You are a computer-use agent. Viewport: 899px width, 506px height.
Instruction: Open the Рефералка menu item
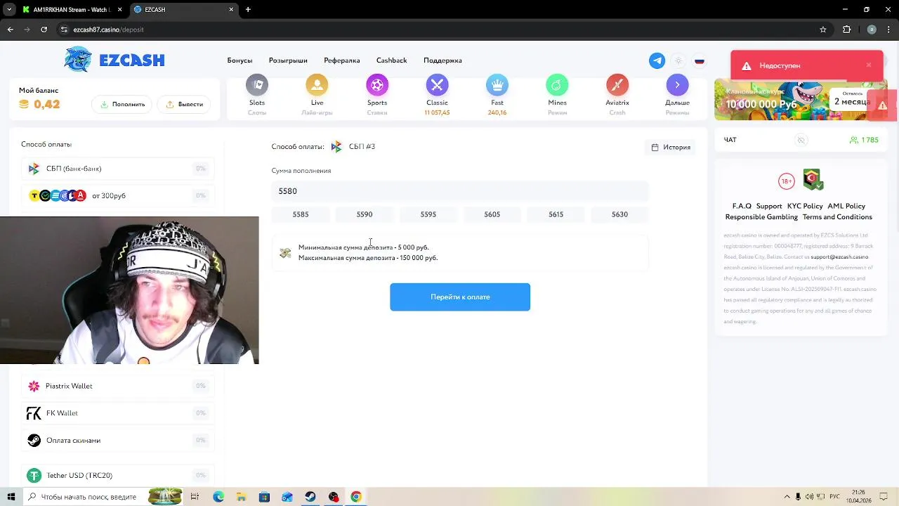click(x=342, y=60)
